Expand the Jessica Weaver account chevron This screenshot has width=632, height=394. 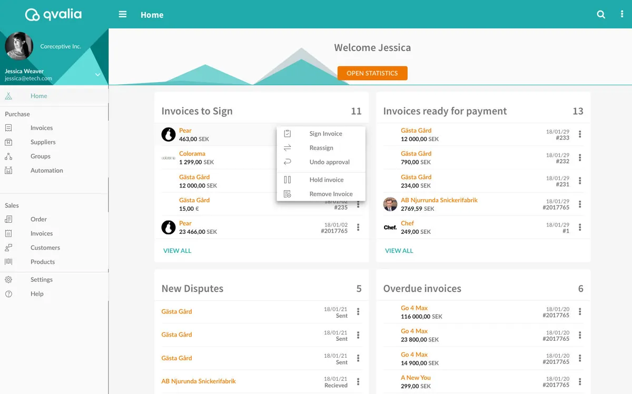pos(97,75)
